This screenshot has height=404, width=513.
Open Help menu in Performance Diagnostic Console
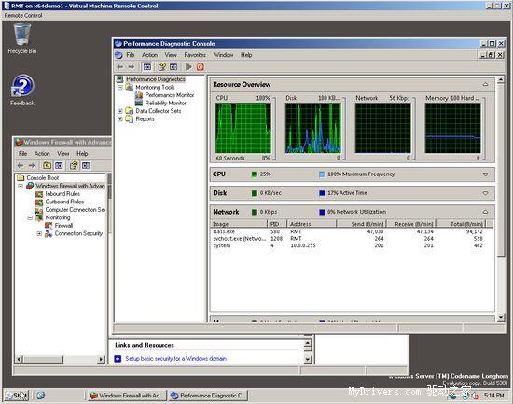click(246, 55)
